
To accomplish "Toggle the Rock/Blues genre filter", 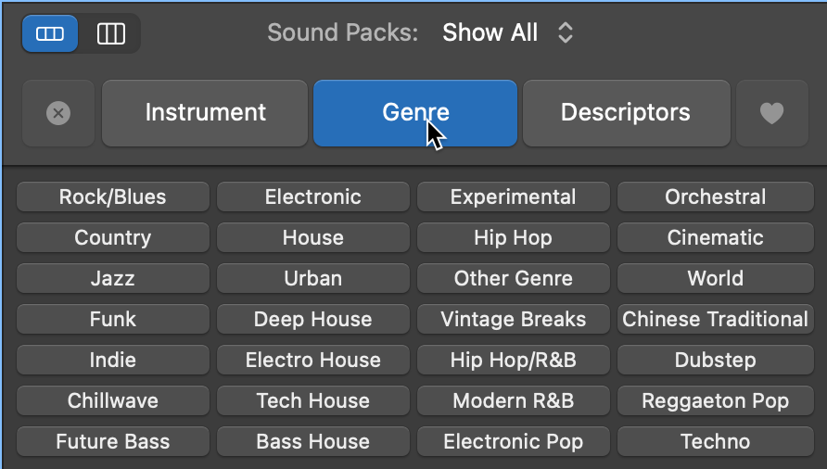I will click(113, 196).
